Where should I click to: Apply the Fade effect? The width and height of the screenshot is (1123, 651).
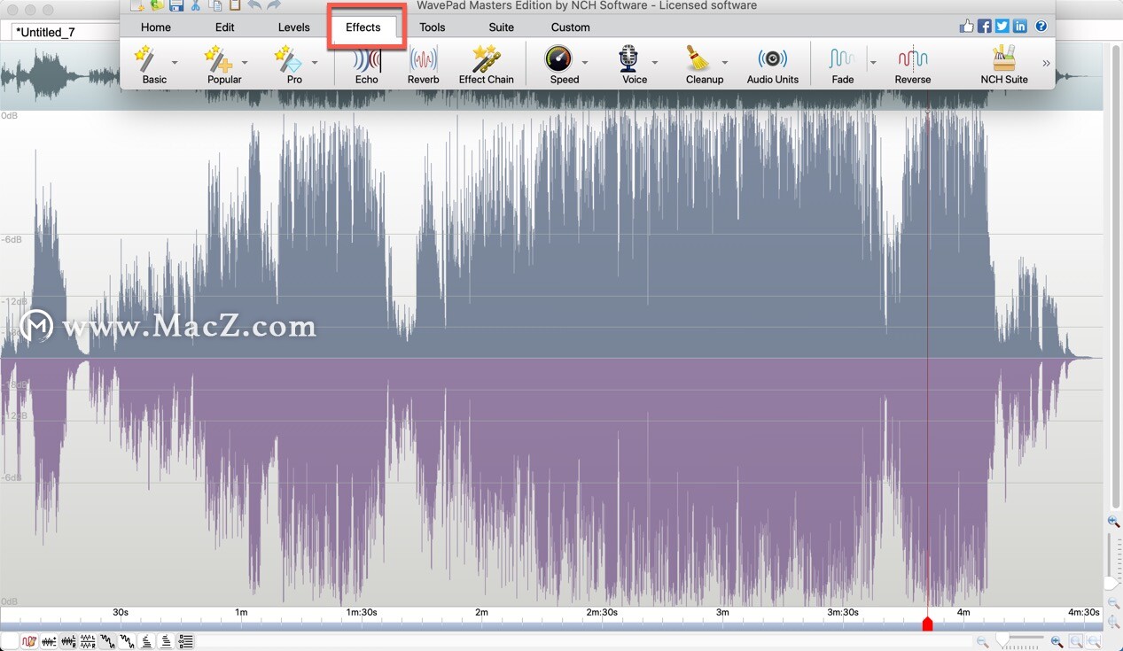point(842,66)
